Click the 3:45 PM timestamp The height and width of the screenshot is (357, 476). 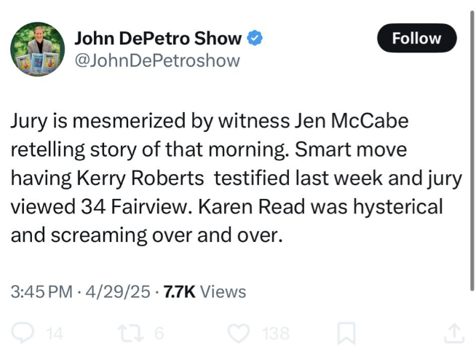(x=41, y=292)
